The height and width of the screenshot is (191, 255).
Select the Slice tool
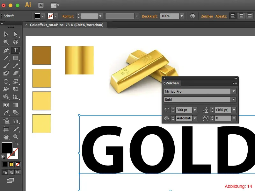[16, 129]
